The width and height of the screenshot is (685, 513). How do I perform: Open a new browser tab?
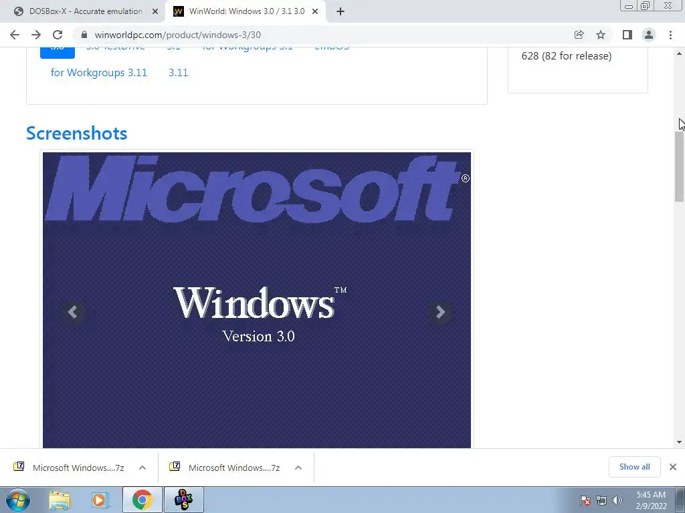(x=340, y=12)
